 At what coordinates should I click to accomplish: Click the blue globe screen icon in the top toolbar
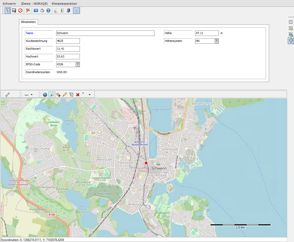tap(36, 10)
